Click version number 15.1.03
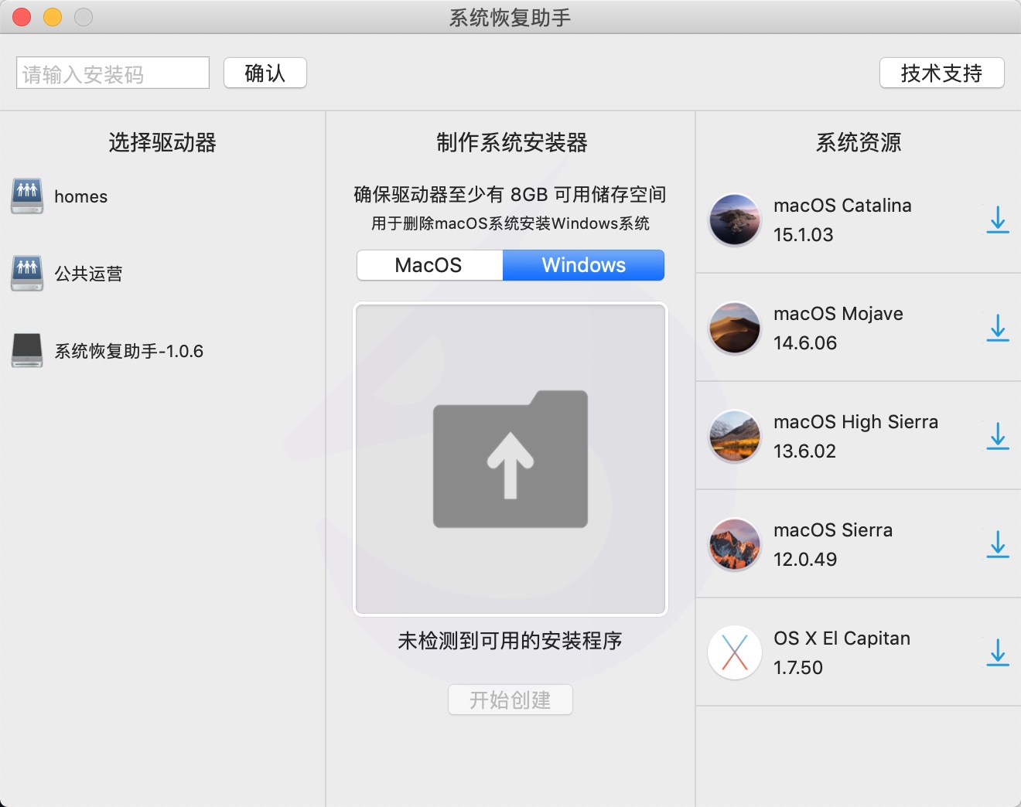 click(804, 235)
